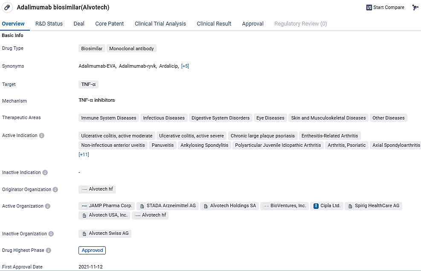This screenshot has width=421, height=271.
Task: Open the JAMP Pharma Corp. tag
Action: coord(107,206)
